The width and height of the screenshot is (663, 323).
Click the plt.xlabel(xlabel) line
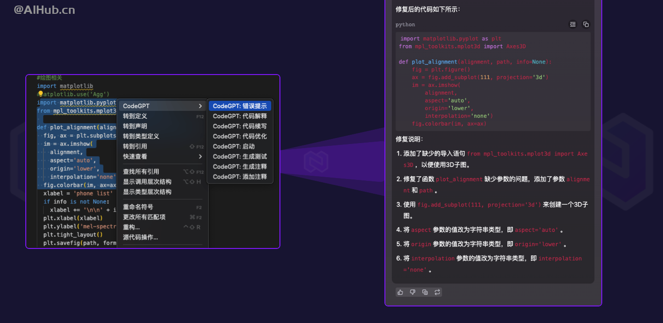tap(73, 218)
